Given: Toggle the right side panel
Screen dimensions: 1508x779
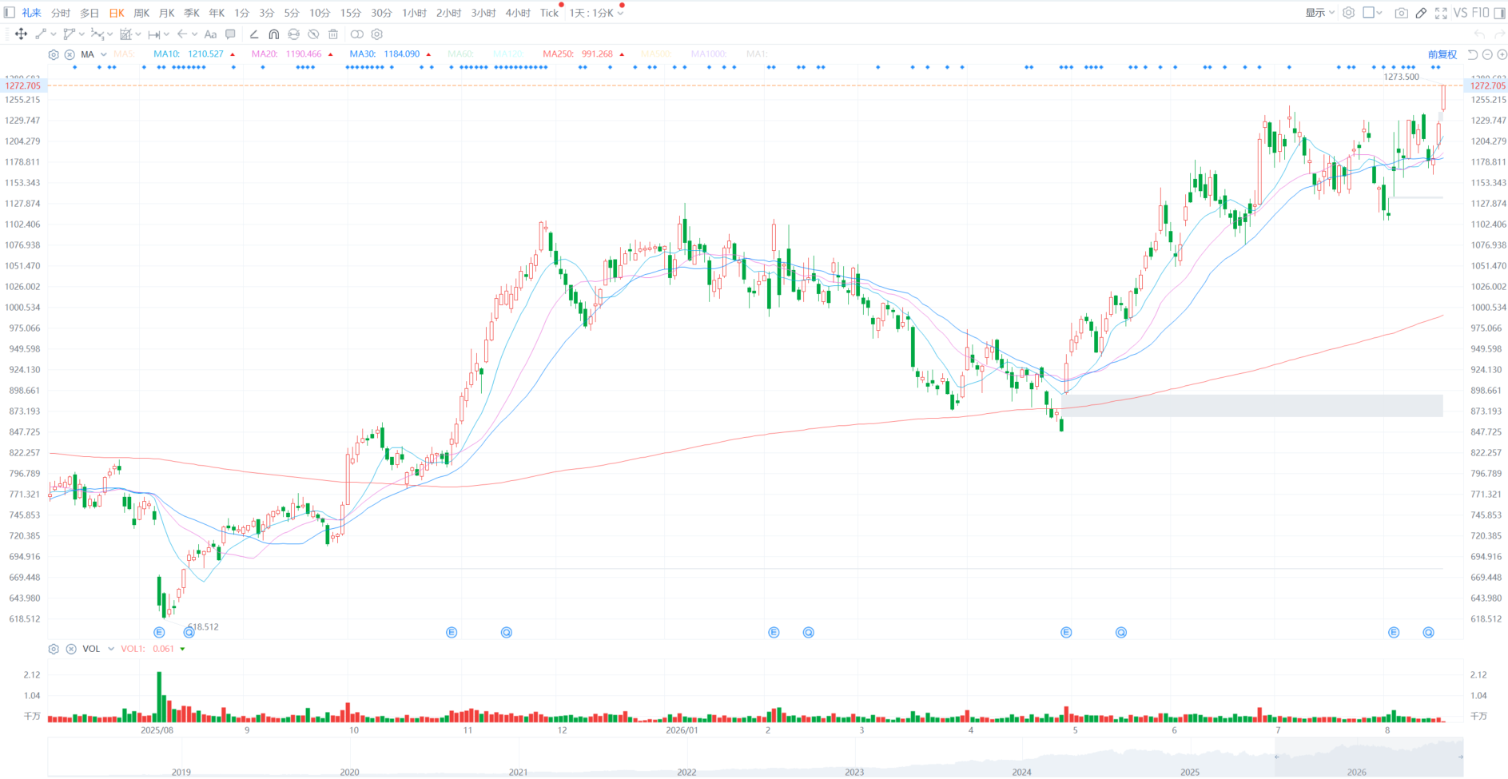Looking at the screenshot, I should [1500, 13].
